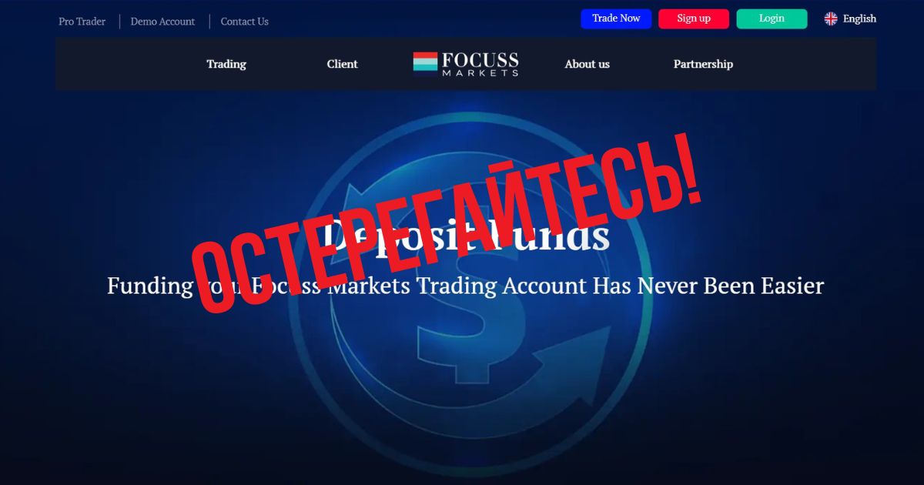Open the Trading navigation menu

[226, 64]
